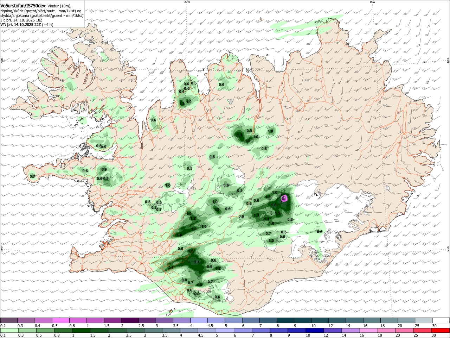Click the darkest green swatch in rain legend
This screenshot has width=450, height=338.
(81, 331)
